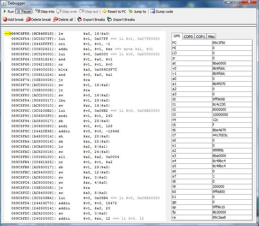Click Jump to toolbar button
Screen dimensions: 259x226
coord(137,12)
